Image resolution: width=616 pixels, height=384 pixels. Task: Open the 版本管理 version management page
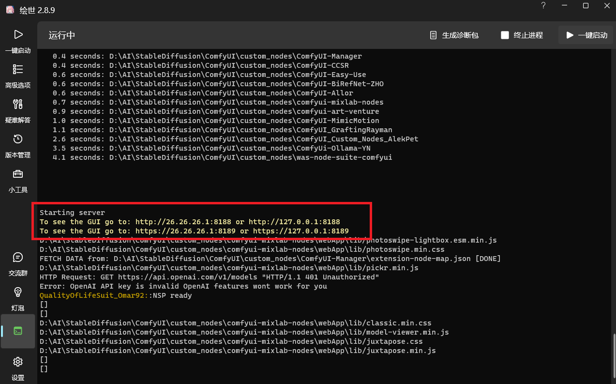18,146
